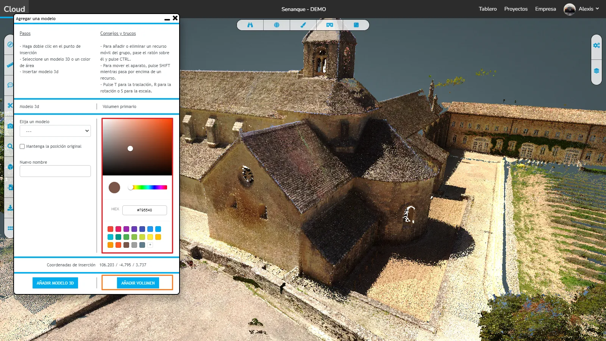
Task: Click the Pasos heading link
Action: (25, 33)
